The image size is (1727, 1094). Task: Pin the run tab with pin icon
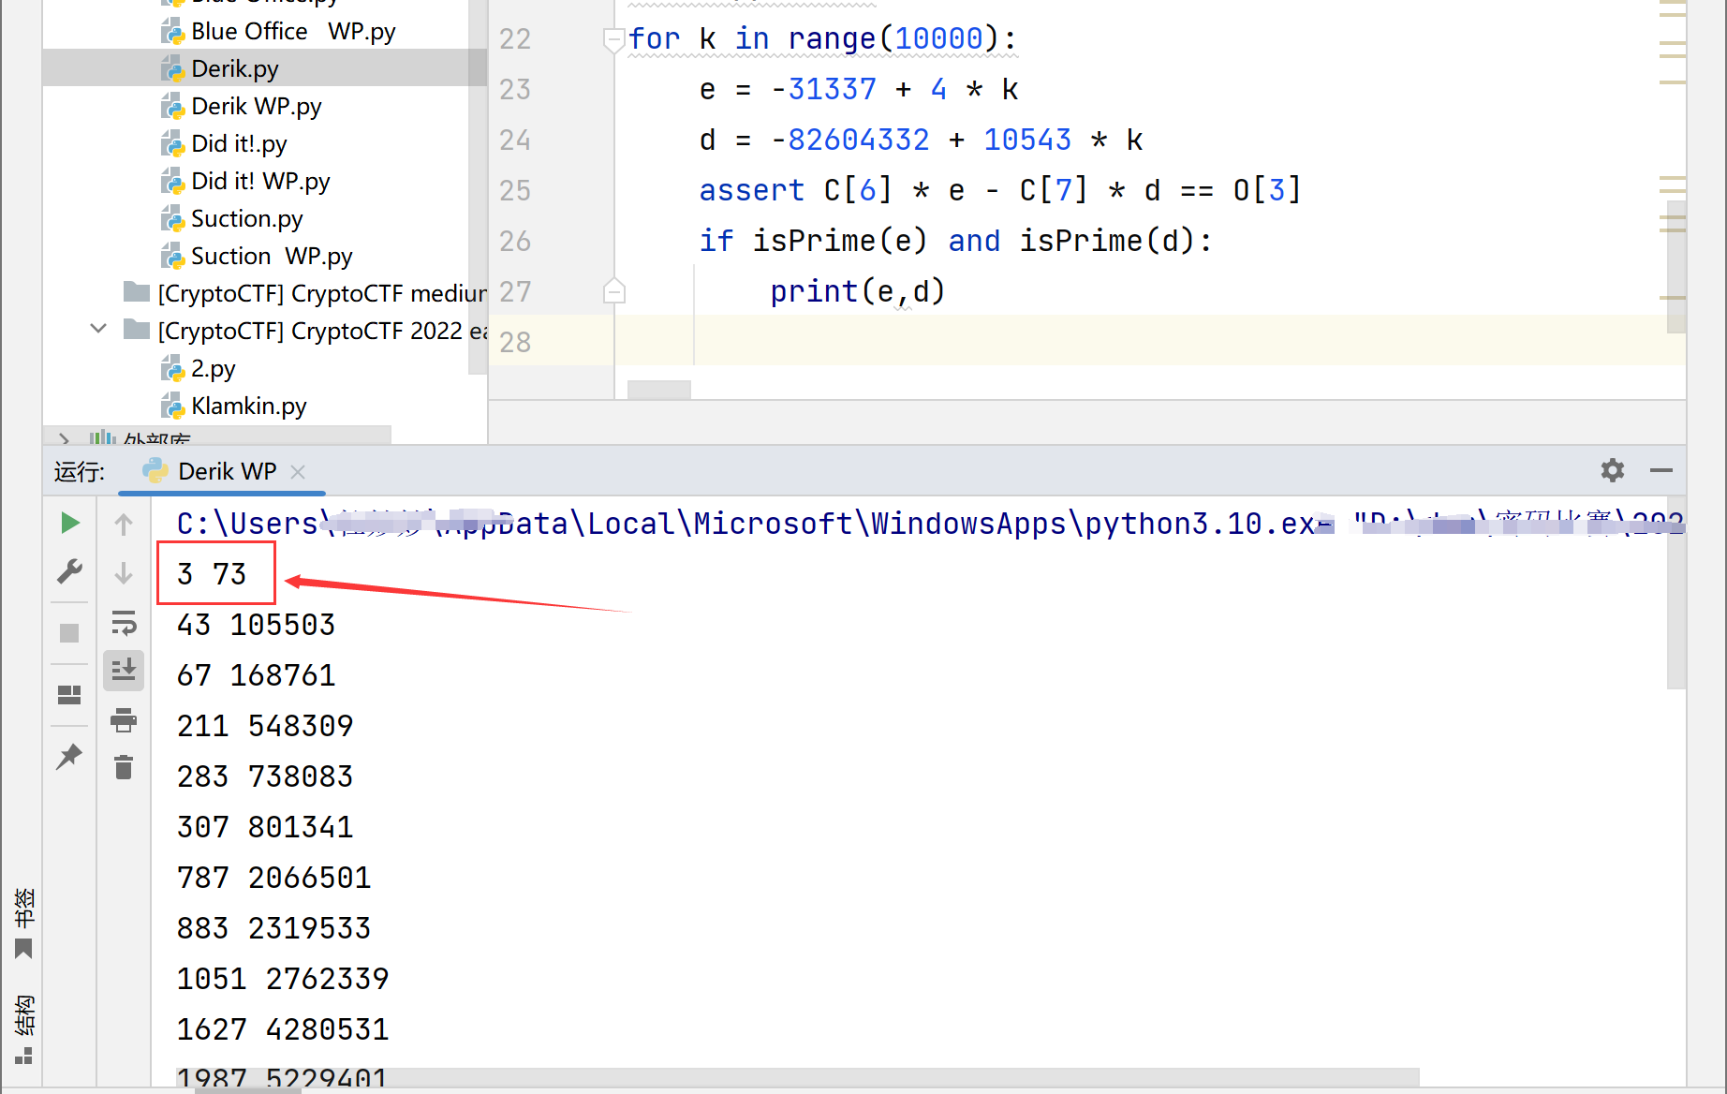[x=69, y=756]
